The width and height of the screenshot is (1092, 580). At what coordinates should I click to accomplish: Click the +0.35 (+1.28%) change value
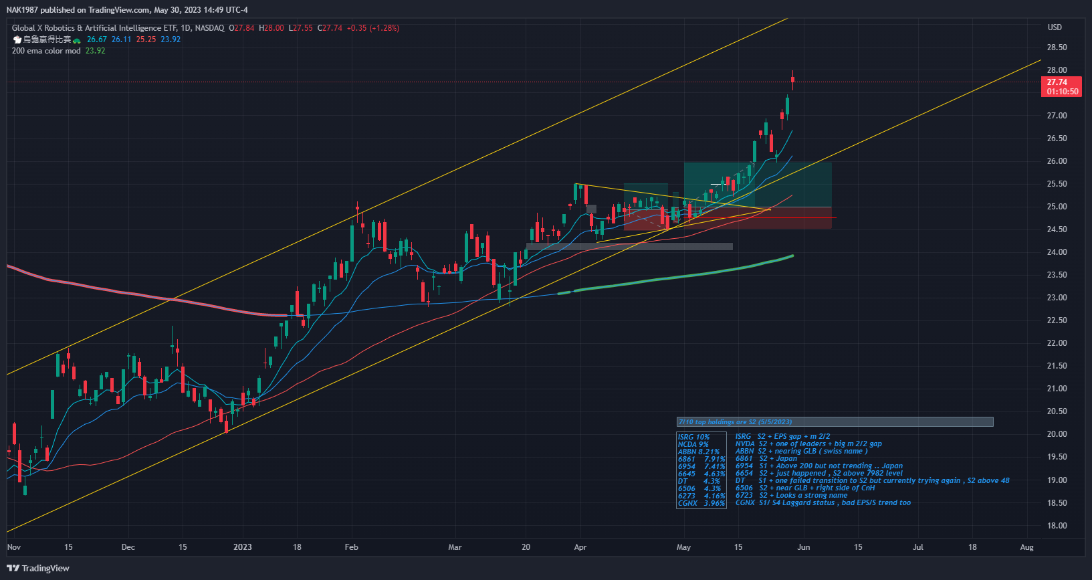pos(372,28)
